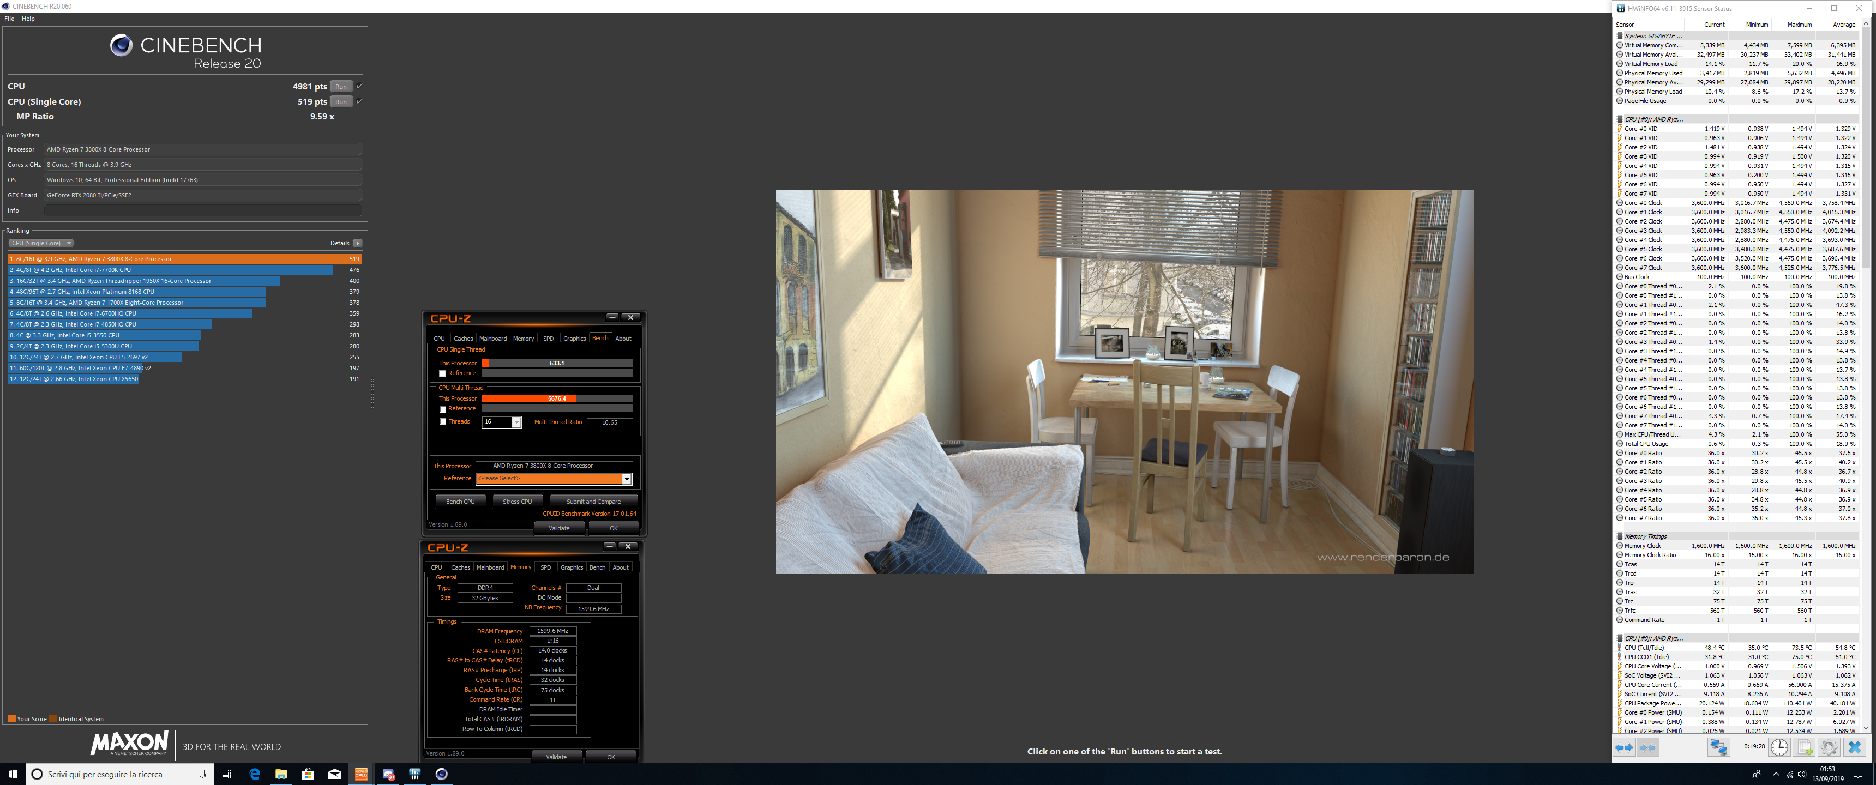Enable Reference checkbox under CPU Single Thread

pos(442,373)
